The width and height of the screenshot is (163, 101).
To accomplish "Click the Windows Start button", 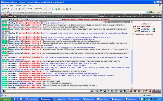I will [x=6, y=99].
